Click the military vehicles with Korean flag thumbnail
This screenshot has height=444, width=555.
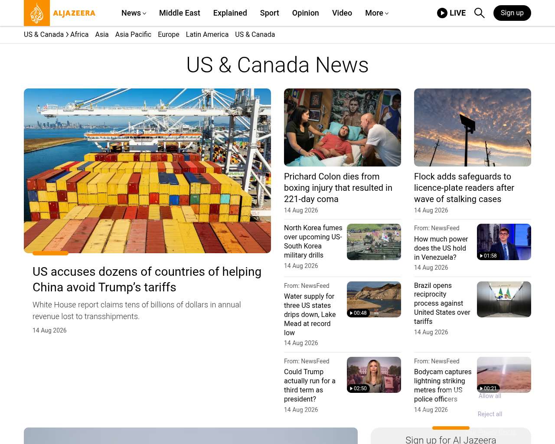pos(374,242)
